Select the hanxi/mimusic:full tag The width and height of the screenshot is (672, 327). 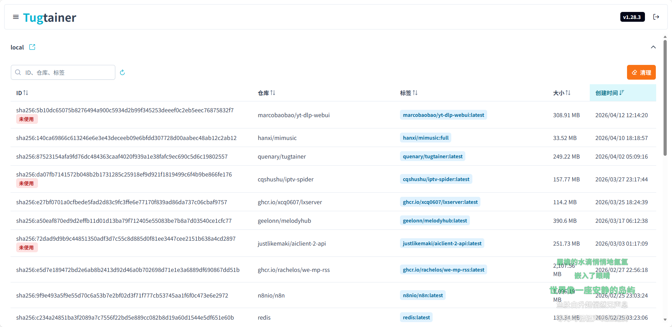click(x=425, y=138)
